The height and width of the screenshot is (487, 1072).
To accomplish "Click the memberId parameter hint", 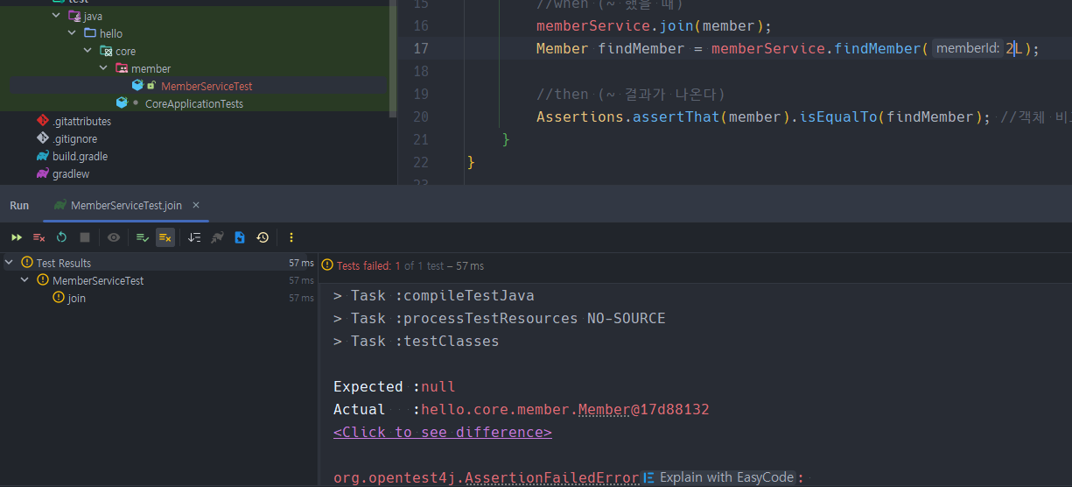I will 967,49.
